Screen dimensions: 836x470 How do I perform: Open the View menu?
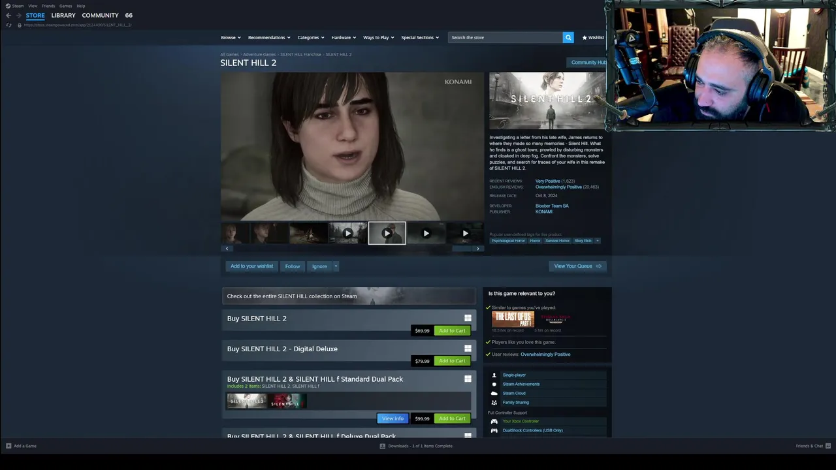(33, 6)
